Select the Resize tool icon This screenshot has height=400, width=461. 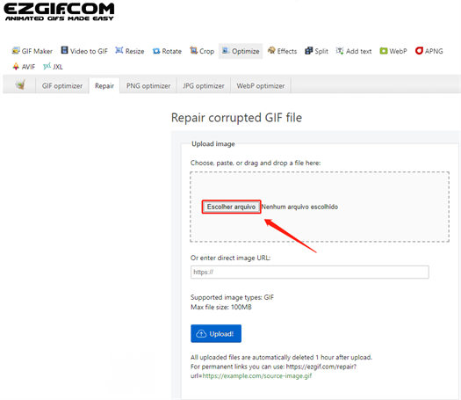click(x=119, y=50)
